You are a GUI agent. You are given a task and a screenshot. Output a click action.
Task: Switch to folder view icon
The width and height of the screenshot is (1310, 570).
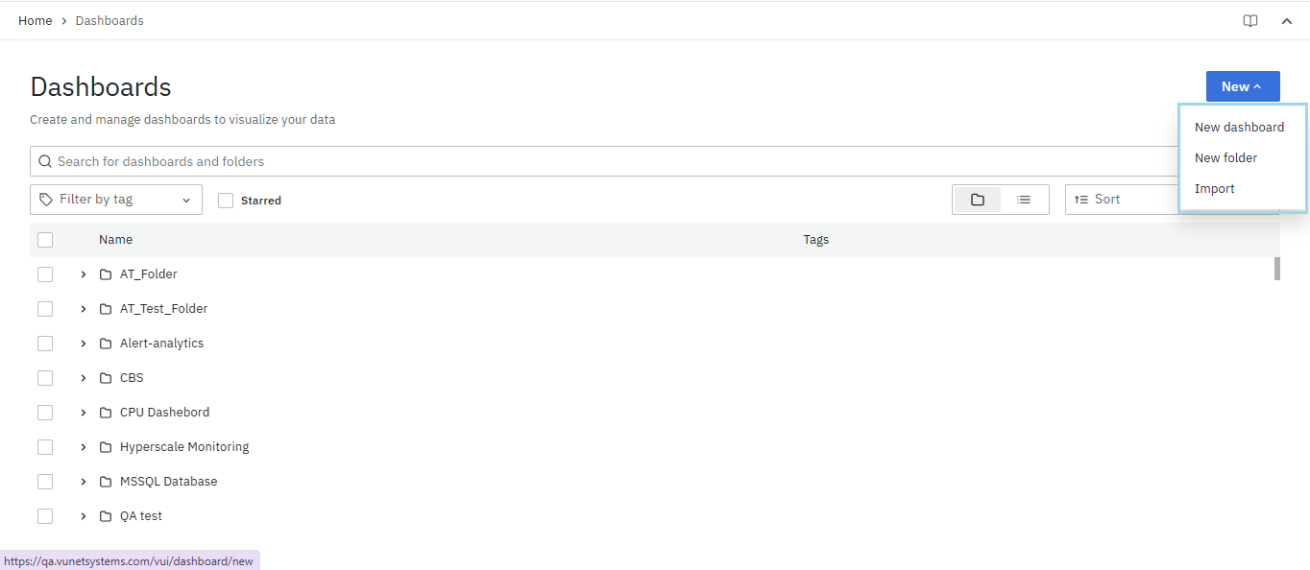tap(978, 200)
